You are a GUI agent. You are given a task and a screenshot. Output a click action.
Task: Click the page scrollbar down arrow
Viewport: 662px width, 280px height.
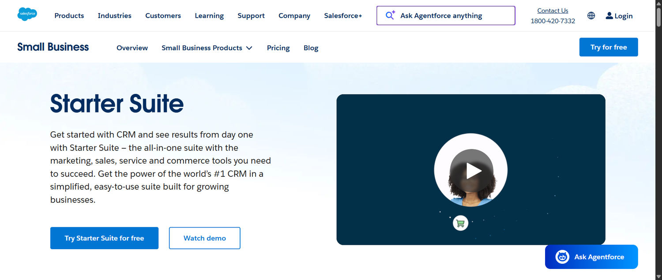coord(658,277)
